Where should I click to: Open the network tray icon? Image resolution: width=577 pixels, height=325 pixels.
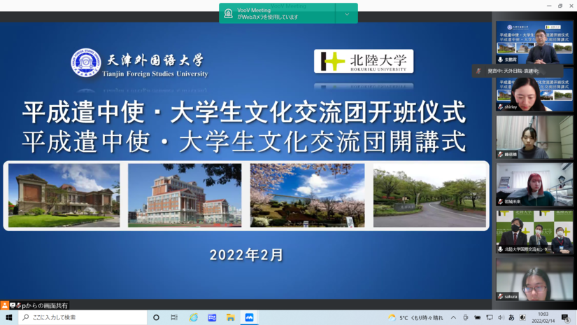(x=489, y=317)
